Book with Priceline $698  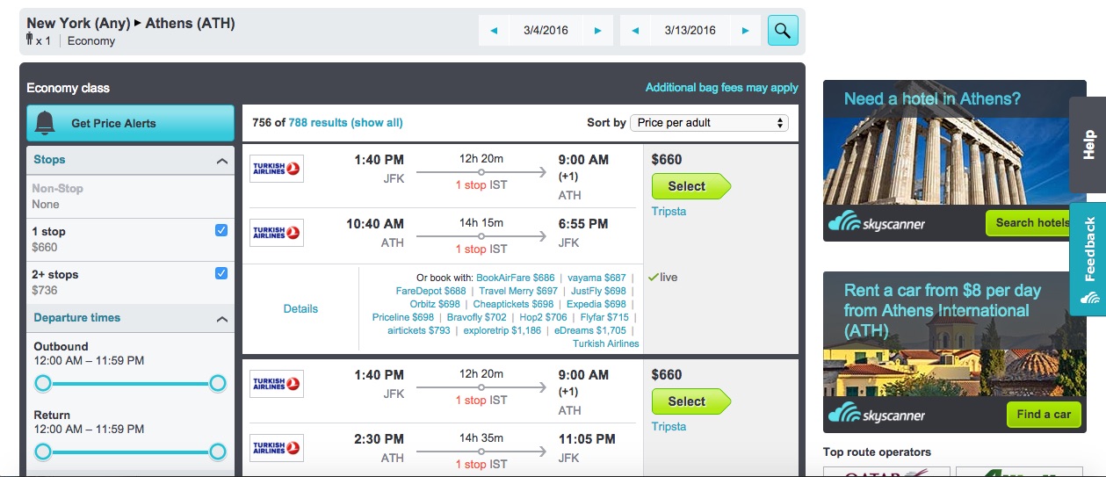coord(403,317)
